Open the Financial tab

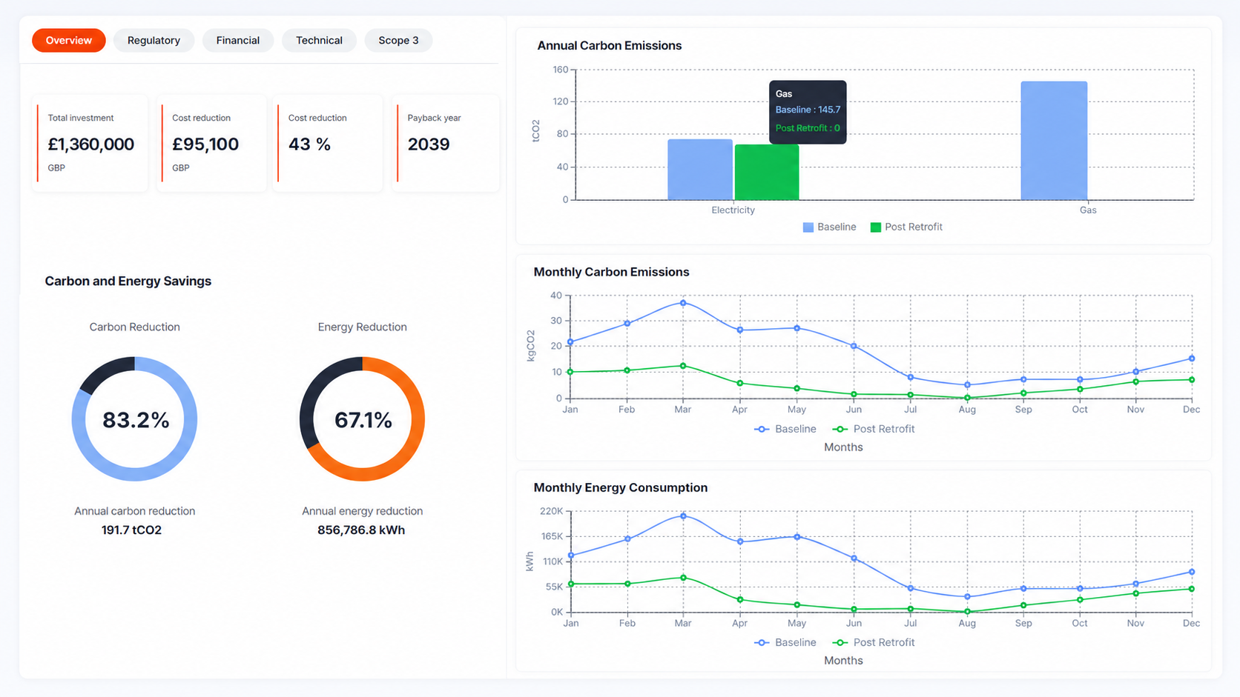[x=238, y=40]
